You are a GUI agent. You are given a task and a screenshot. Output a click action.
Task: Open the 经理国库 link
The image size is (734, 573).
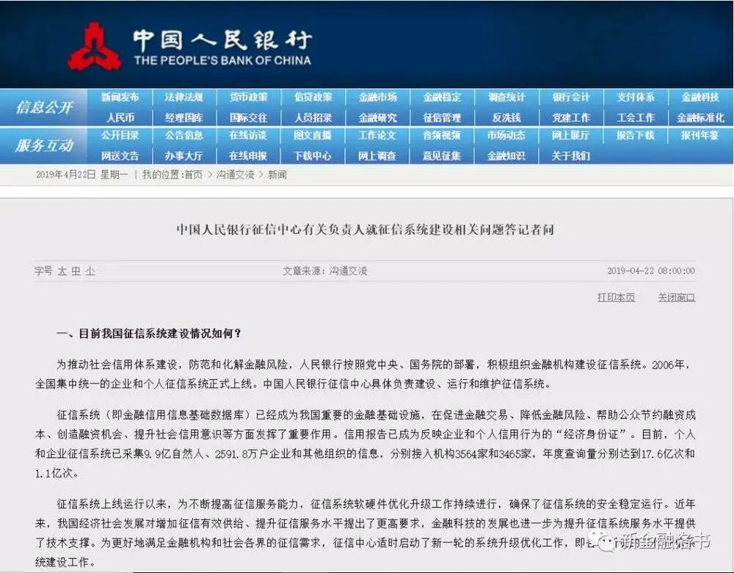pos(184,117)
